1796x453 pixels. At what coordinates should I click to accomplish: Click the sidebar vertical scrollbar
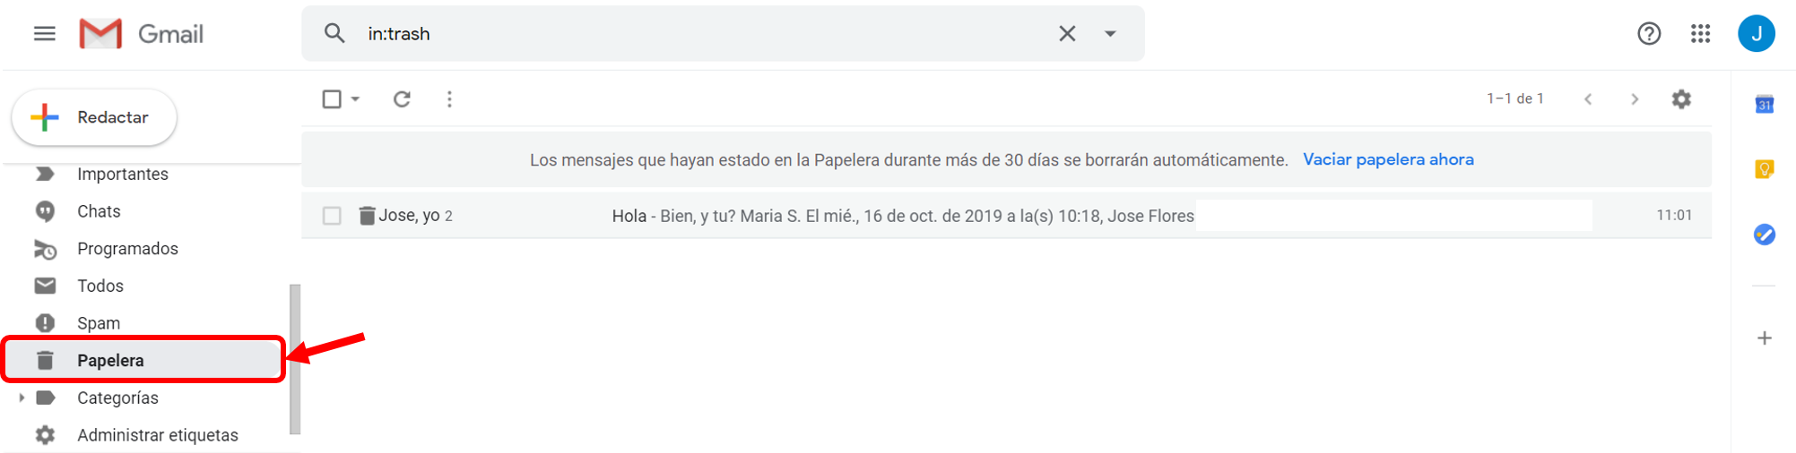(x=295, y=359)
